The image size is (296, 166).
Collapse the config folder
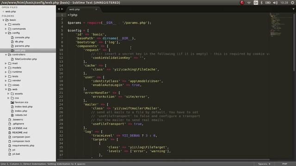[6, 33]
